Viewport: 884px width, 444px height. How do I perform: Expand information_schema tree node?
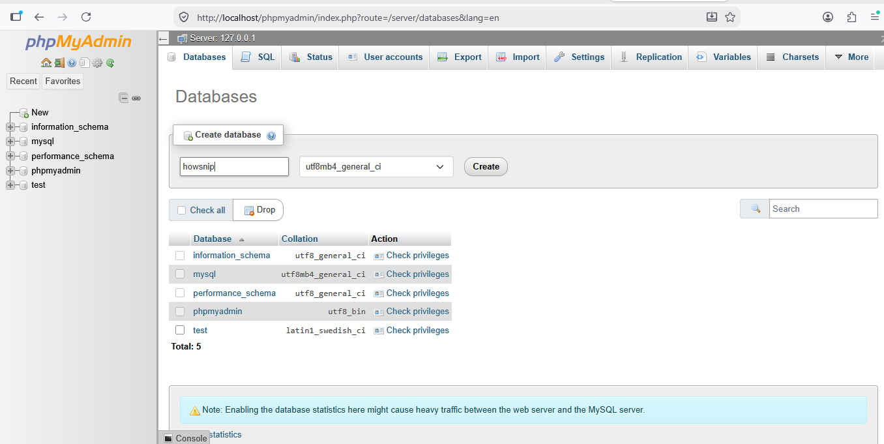(x=10, y=127)
